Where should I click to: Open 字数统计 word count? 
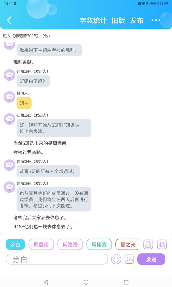point(93,20)
